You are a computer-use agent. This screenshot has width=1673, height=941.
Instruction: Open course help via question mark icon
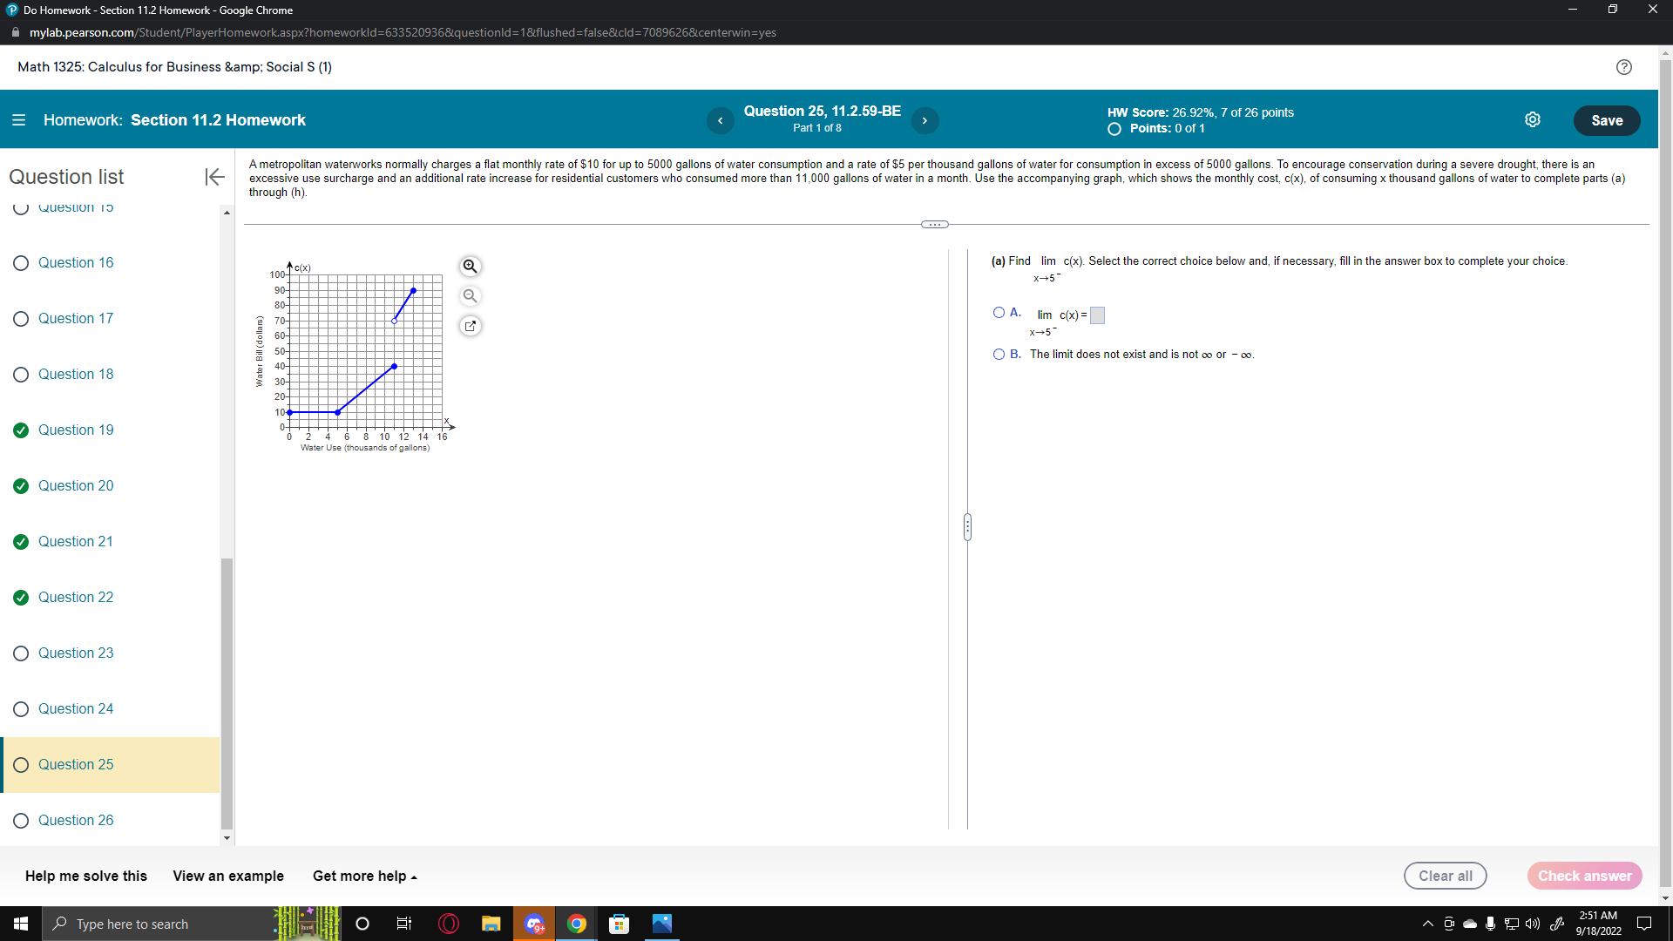1624,67
